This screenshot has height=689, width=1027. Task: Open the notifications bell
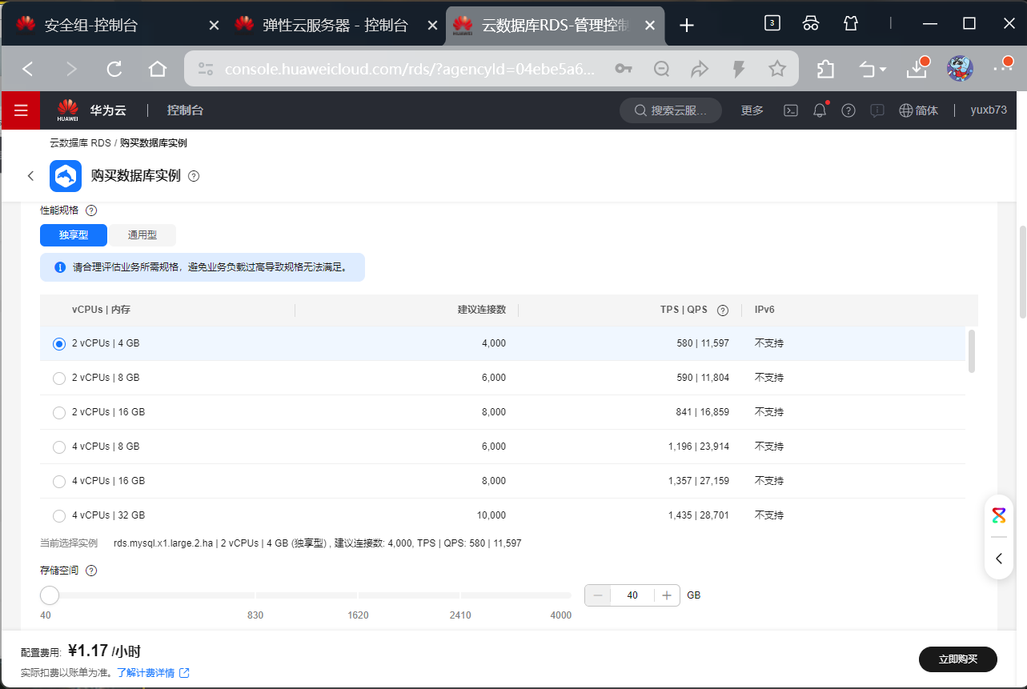820,110
